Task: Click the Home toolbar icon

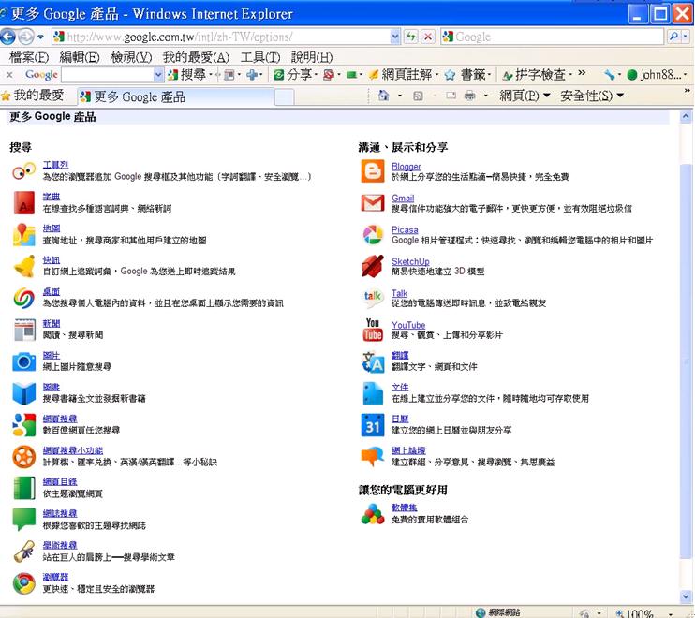Action: click(383, 96)
